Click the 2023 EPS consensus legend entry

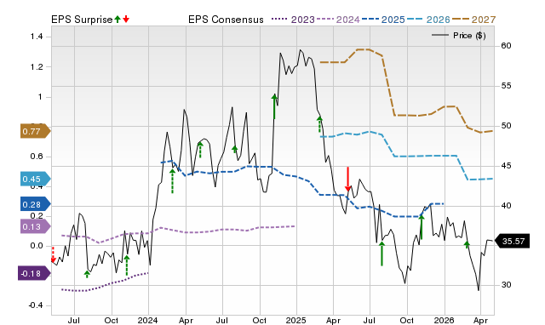[x=293, y=20]
